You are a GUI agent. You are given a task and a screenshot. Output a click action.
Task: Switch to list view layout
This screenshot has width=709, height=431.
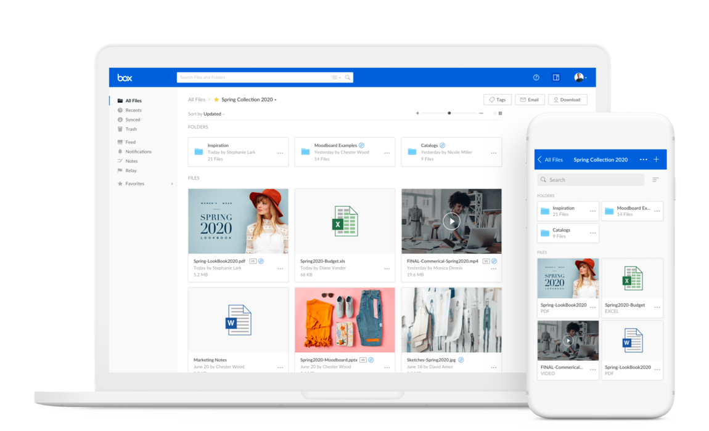(x=494, y=113)
